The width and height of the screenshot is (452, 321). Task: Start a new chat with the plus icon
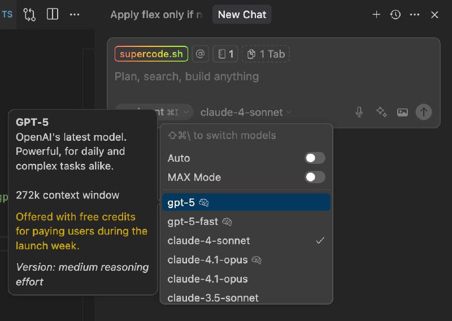376,15
